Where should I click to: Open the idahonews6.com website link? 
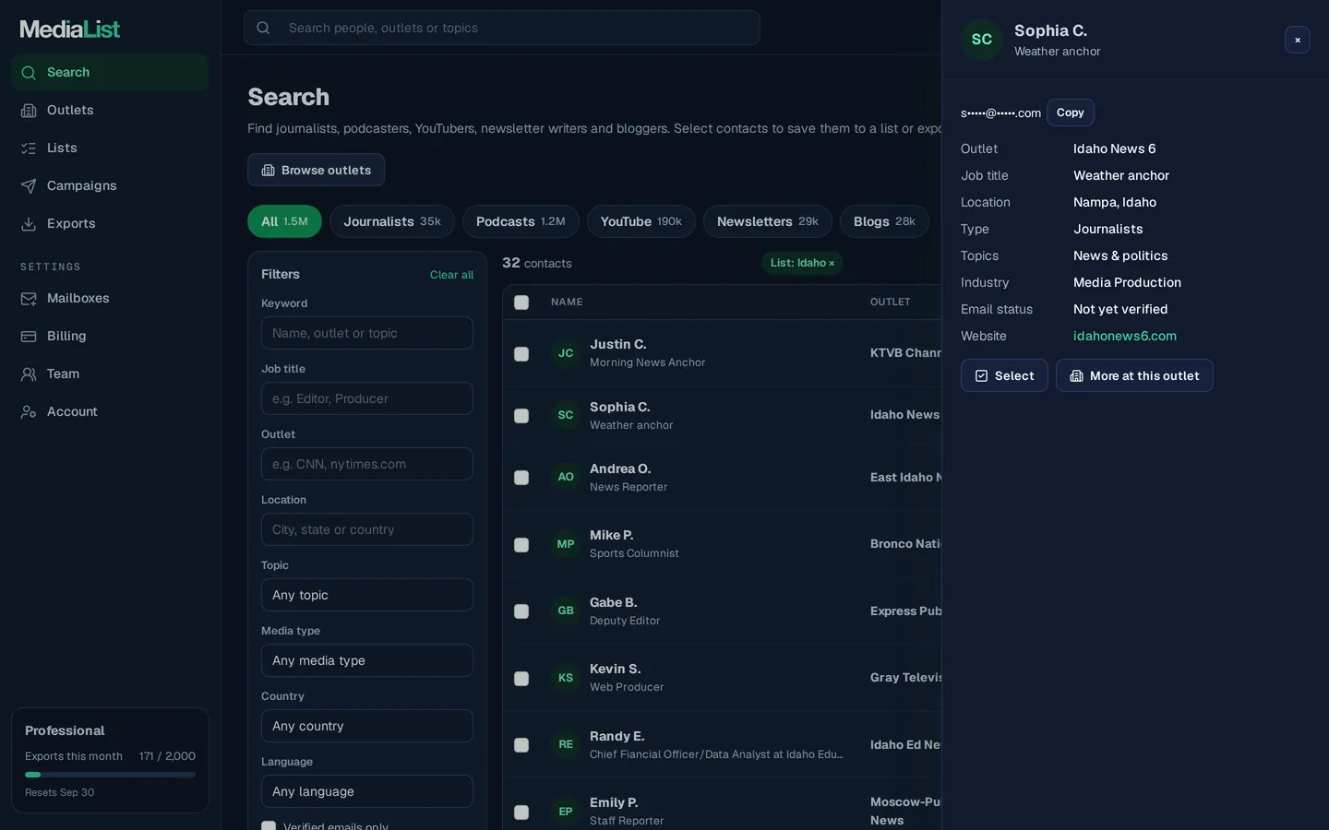point(1125,336)
